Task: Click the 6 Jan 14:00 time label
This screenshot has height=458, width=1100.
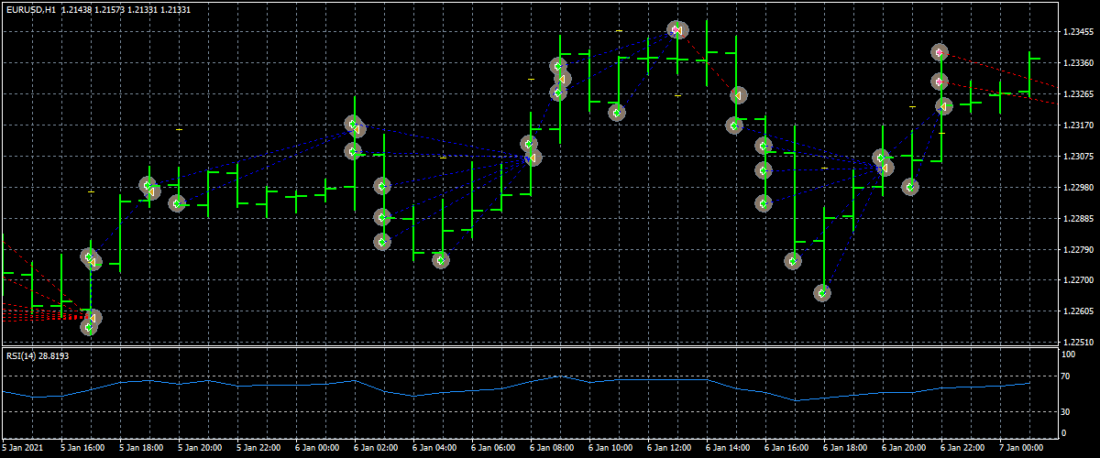Action: 728,449
